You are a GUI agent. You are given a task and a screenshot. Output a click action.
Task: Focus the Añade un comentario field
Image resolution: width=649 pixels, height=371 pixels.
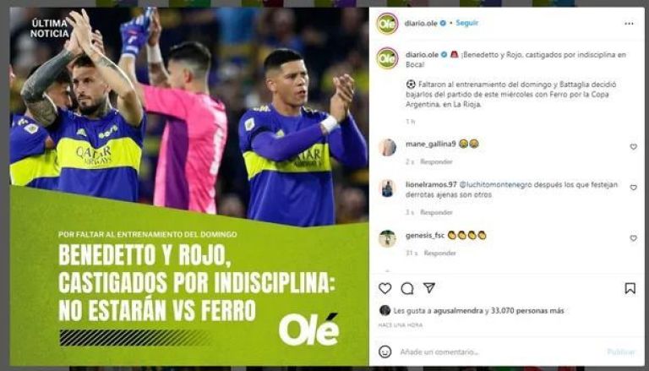click(497, 352)
